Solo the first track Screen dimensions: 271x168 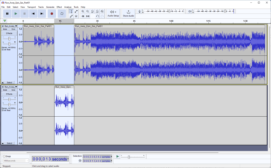click(x=13, y=29)
